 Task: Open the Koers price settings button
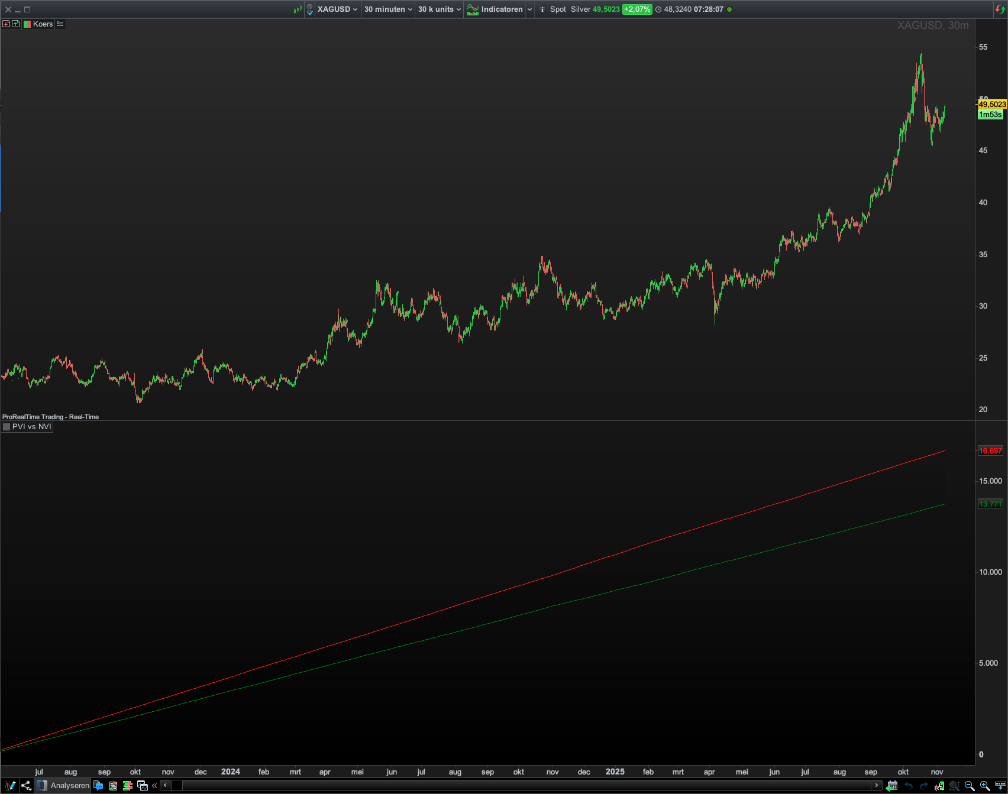point(38,24)
